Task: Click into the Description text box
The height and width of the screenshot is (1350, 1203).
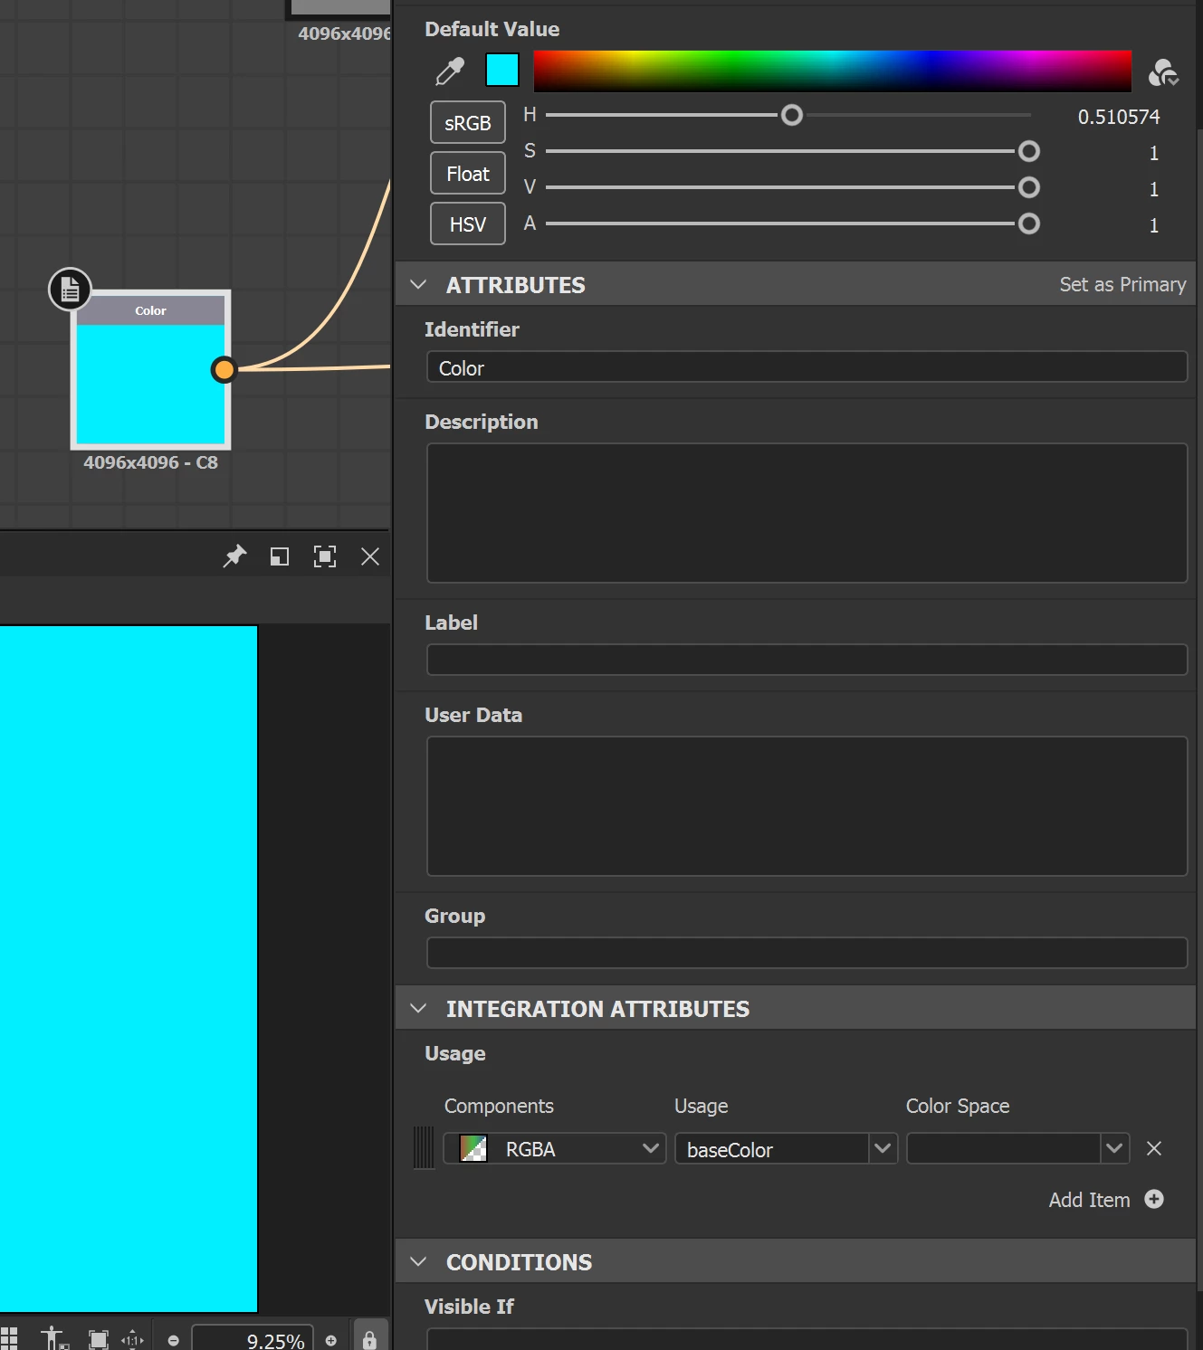Action: coord(807,513)
